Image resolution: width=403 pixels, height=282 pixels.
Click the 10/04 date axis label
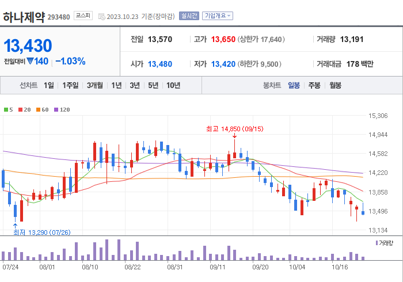point(297,267)
